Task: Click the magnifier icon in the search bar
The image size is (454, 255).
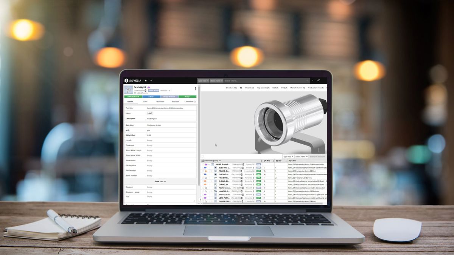Action: point(307,80)
